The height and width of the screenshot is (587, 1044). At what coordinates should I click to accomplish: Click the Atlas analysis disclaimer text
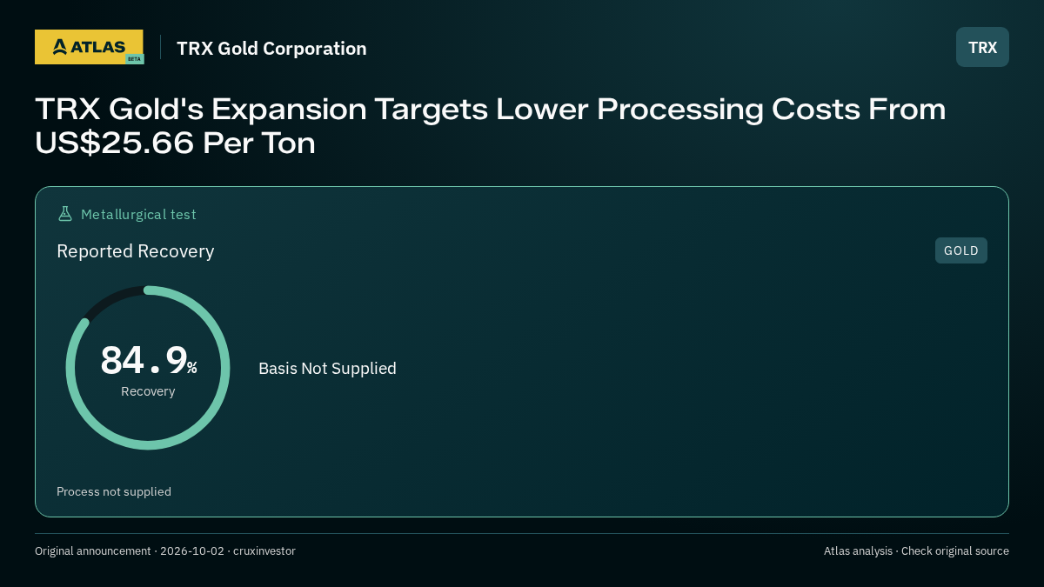(916, 550)
